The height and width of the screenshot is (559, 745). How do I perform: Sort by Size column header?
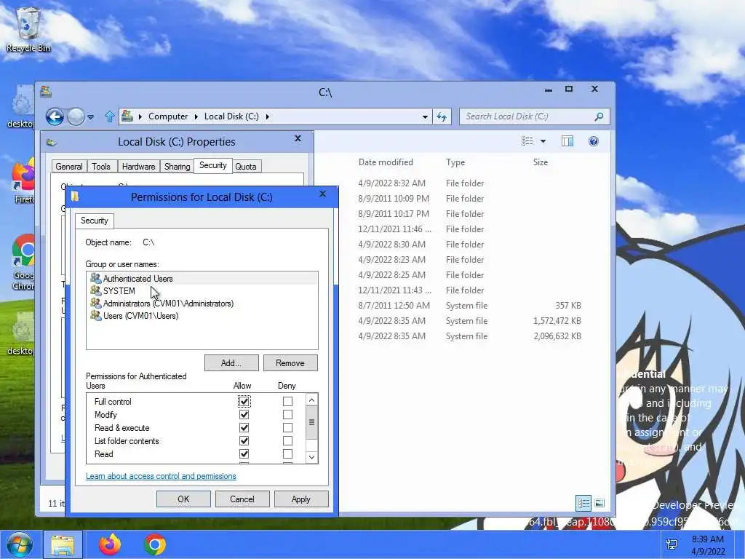541,162
